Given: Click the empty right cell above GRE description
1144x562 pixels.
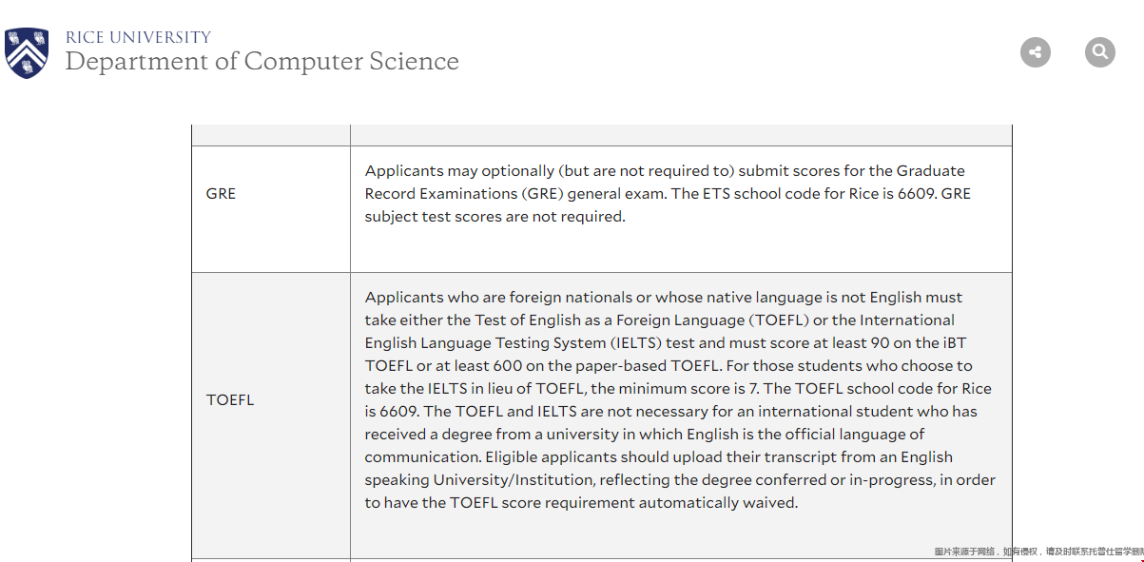Looking at the screenshot, I should click(680, 135).
